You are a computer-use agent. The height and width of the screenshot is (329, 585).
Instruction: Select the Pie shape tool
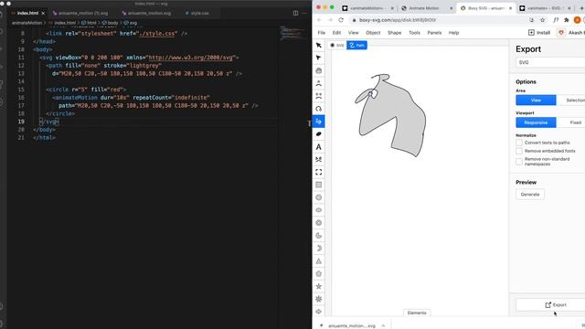[x=319, y=236]
